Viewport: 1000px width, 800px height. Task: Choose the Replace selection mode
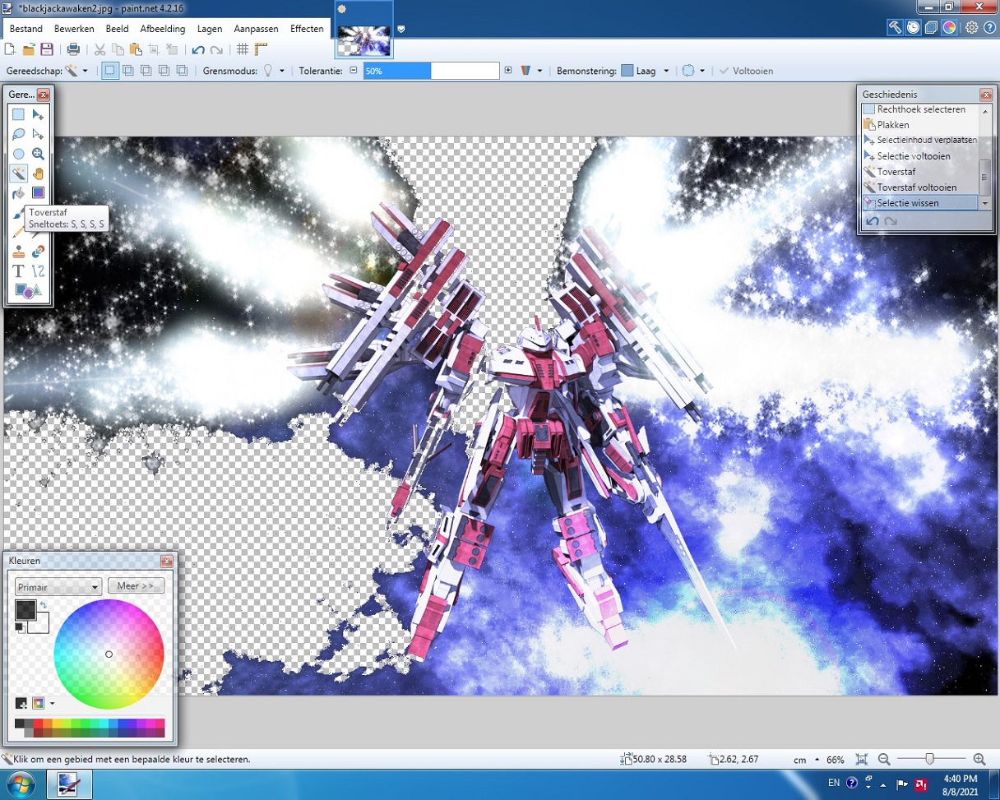pos(110,71)
